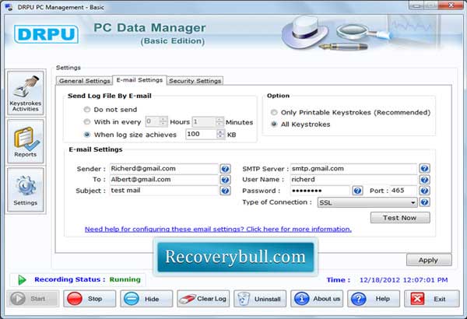Screen dimensions: 467x319
Task: Click the help icon beside User Name
Action: [424, 179]
